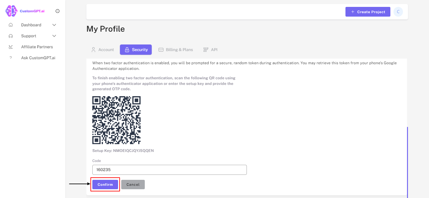The width and height of the screenshot is (429, 198).
Task: Click the Affiliate Partners icon
Action: tap(11, 47)
